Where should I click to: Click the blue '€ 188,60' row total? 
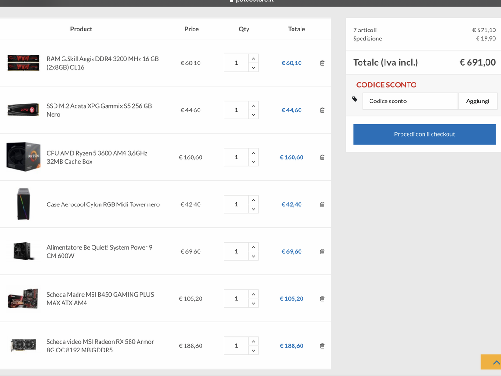(292, 345)
